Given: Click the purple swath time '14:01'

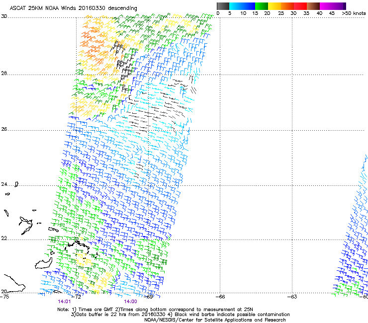Looking at the screenshot, I should 64,302.
